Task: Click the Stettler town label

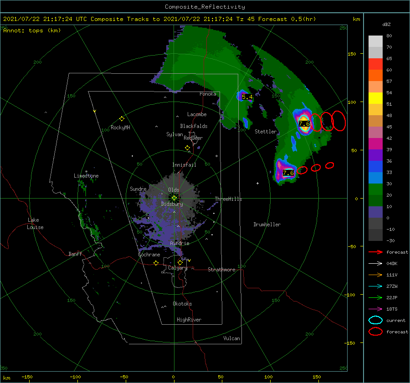Action: pos(266,132)
